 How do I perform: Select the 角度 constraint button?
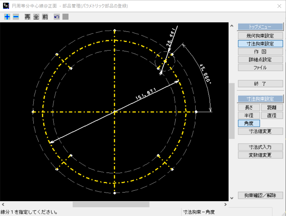(249, 123)
